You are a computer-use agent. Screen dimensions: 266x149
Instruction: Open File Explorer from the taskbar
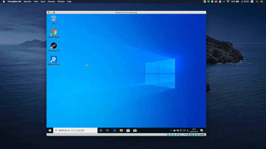121,130
